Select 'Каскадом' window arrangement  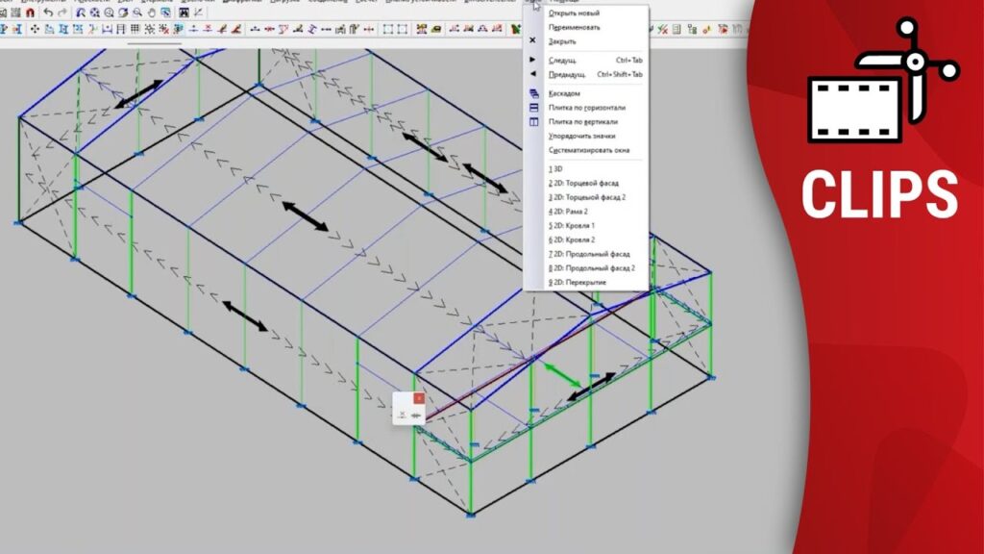click(564, 94)
